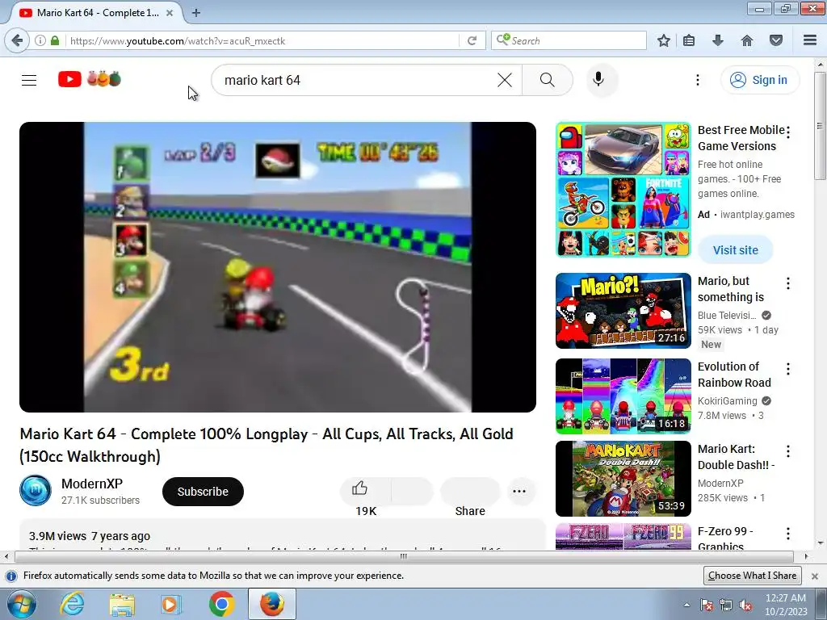Image resolution: width=827 pixels, height=620 pixels.
Task: Show site information icon in address bar
Action: (x=40, y=40)
